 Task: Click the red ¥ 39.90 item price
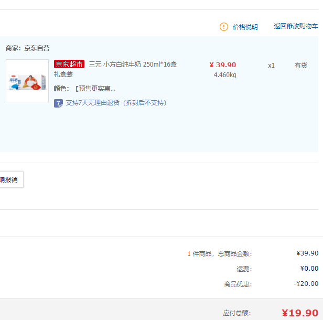223,65
